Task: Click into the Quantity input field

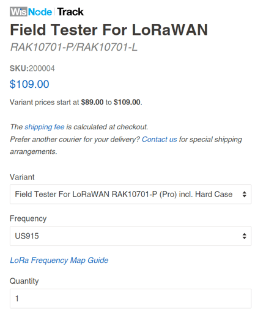Action: 131,298
